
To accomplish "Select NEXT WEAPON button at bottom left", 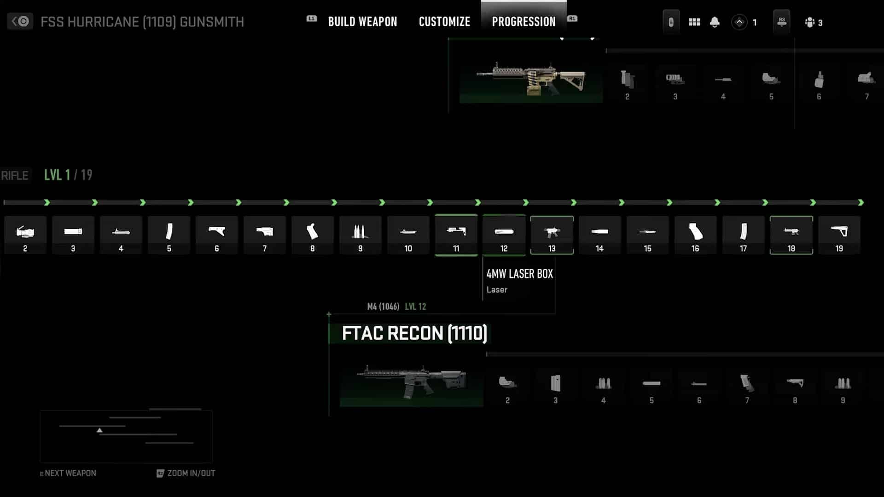I will coord(69,473).
